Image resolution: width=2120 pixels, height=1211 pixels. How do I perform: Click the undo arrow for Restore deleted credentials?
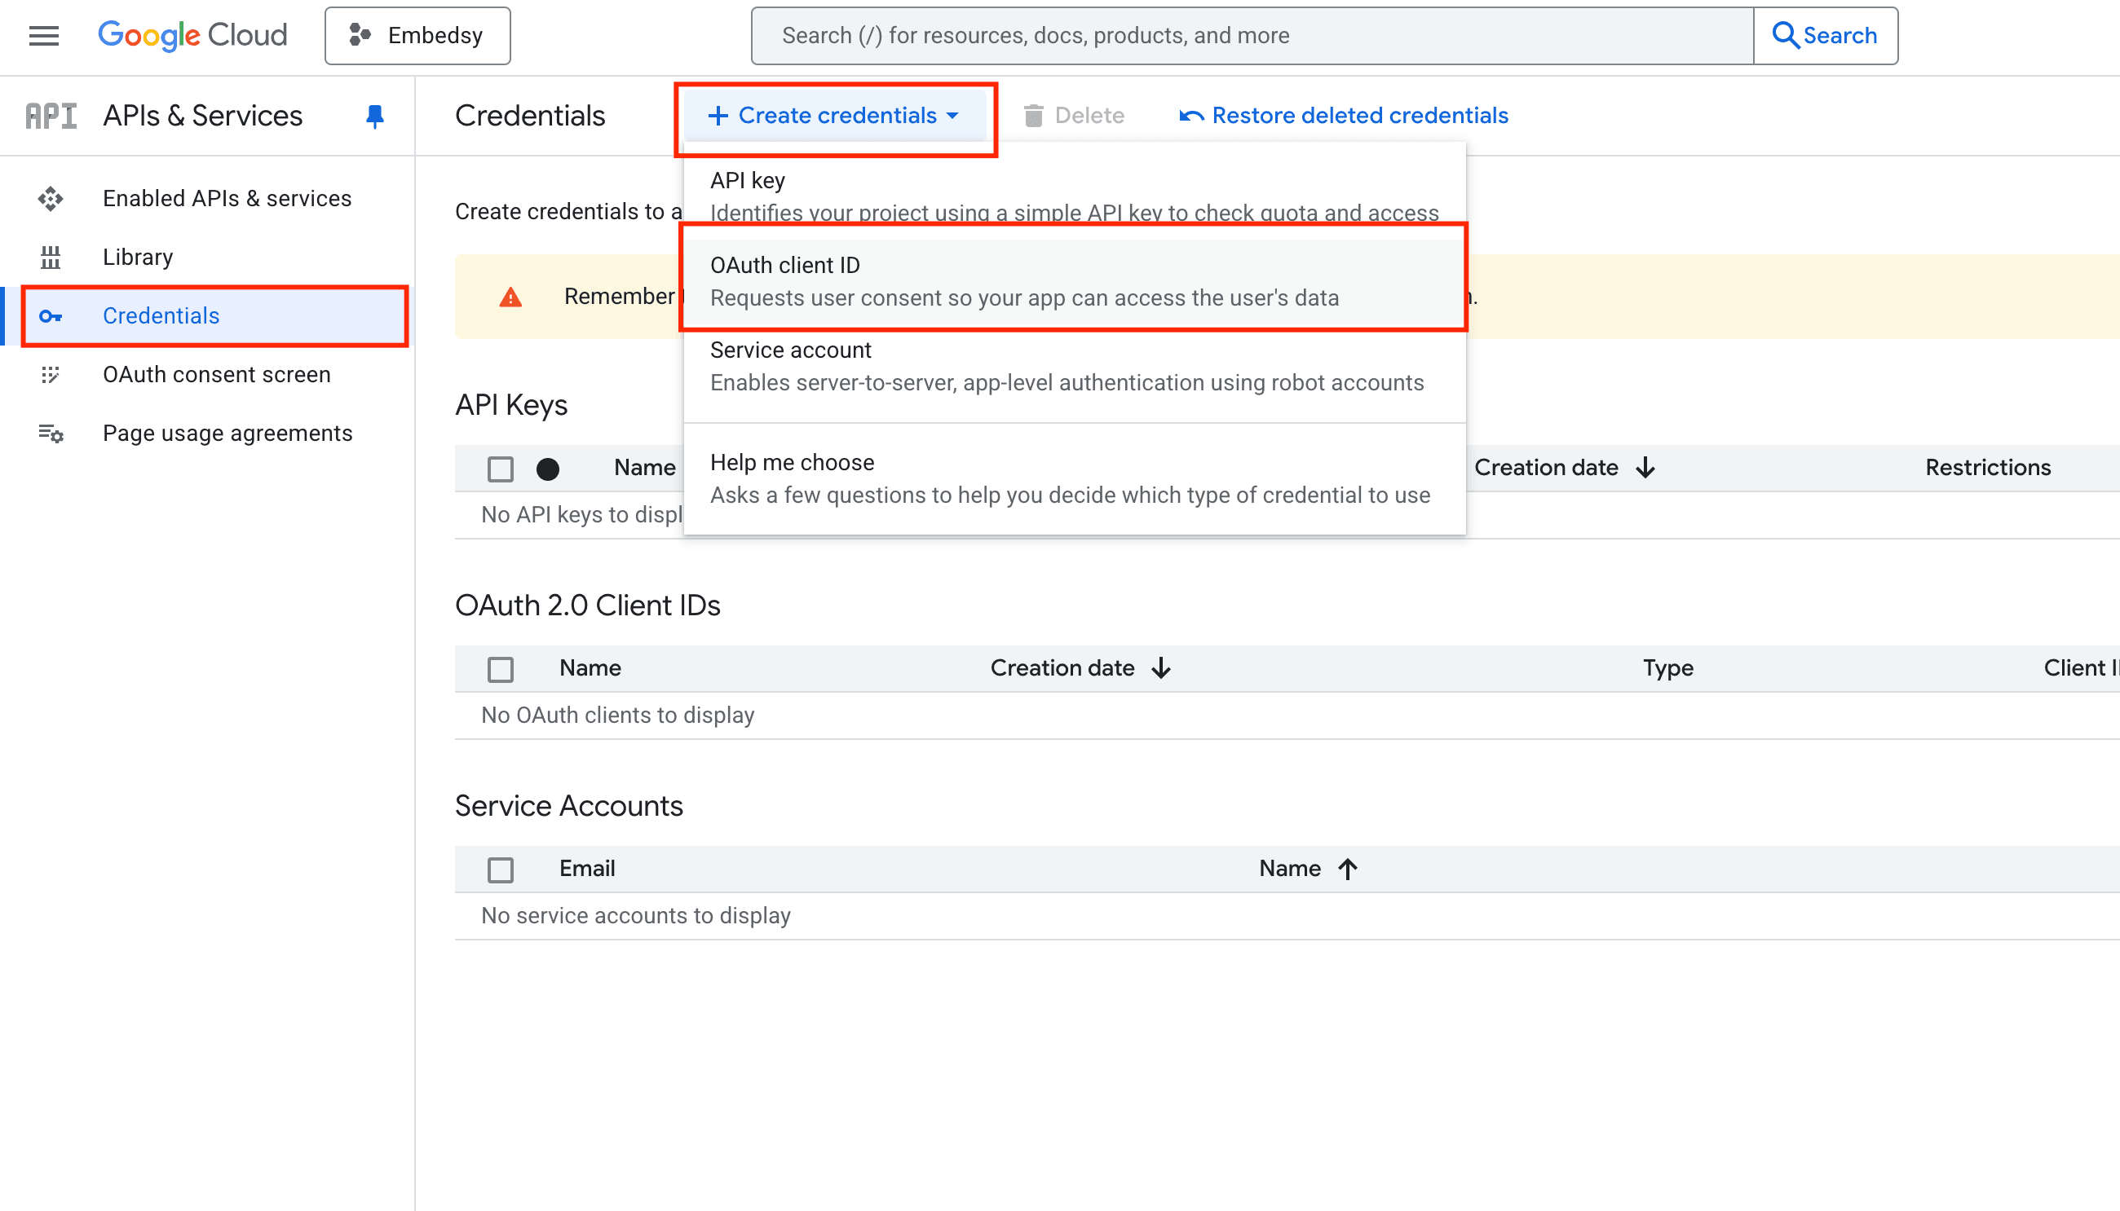pyautogui.click(x=1190, y=116)
